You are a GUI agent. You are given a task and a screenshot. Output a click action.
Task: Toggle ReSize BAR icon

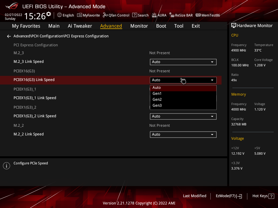pyautogui.click(x=172, y=15)
